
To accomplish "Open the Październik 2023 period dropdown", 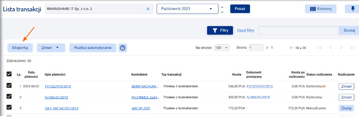I will coord(188,9).
